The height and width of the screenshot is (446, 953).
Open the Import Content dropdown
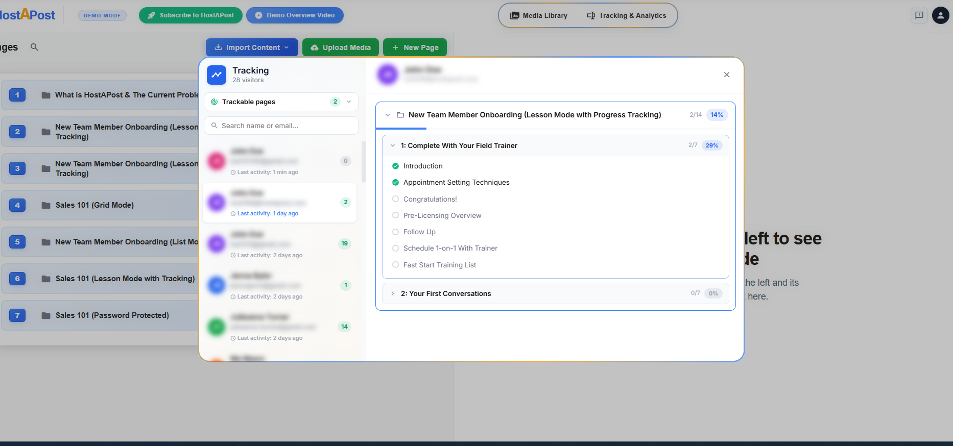point(252,47)
